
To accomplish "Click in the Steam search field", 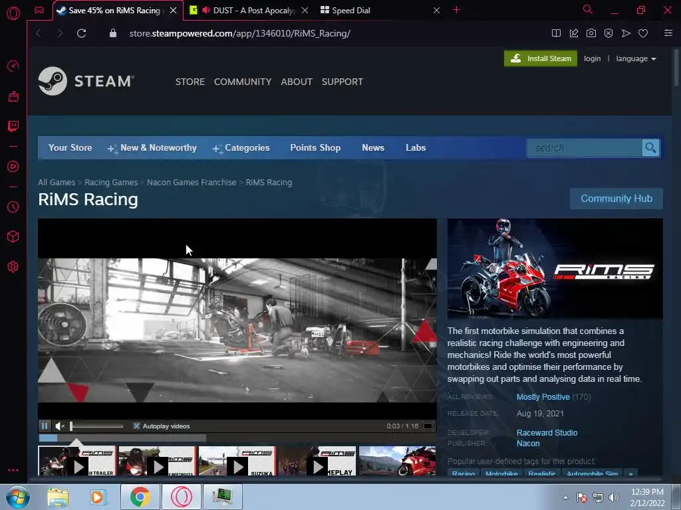I will click(585, 148).
